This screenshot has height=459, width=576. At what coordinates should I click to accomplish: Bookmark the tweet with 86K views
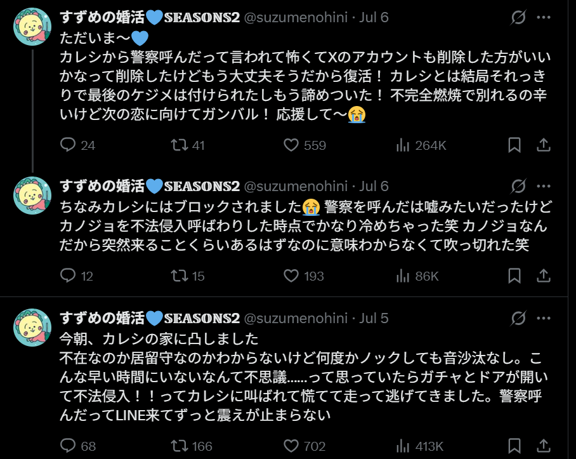[514, 276]
